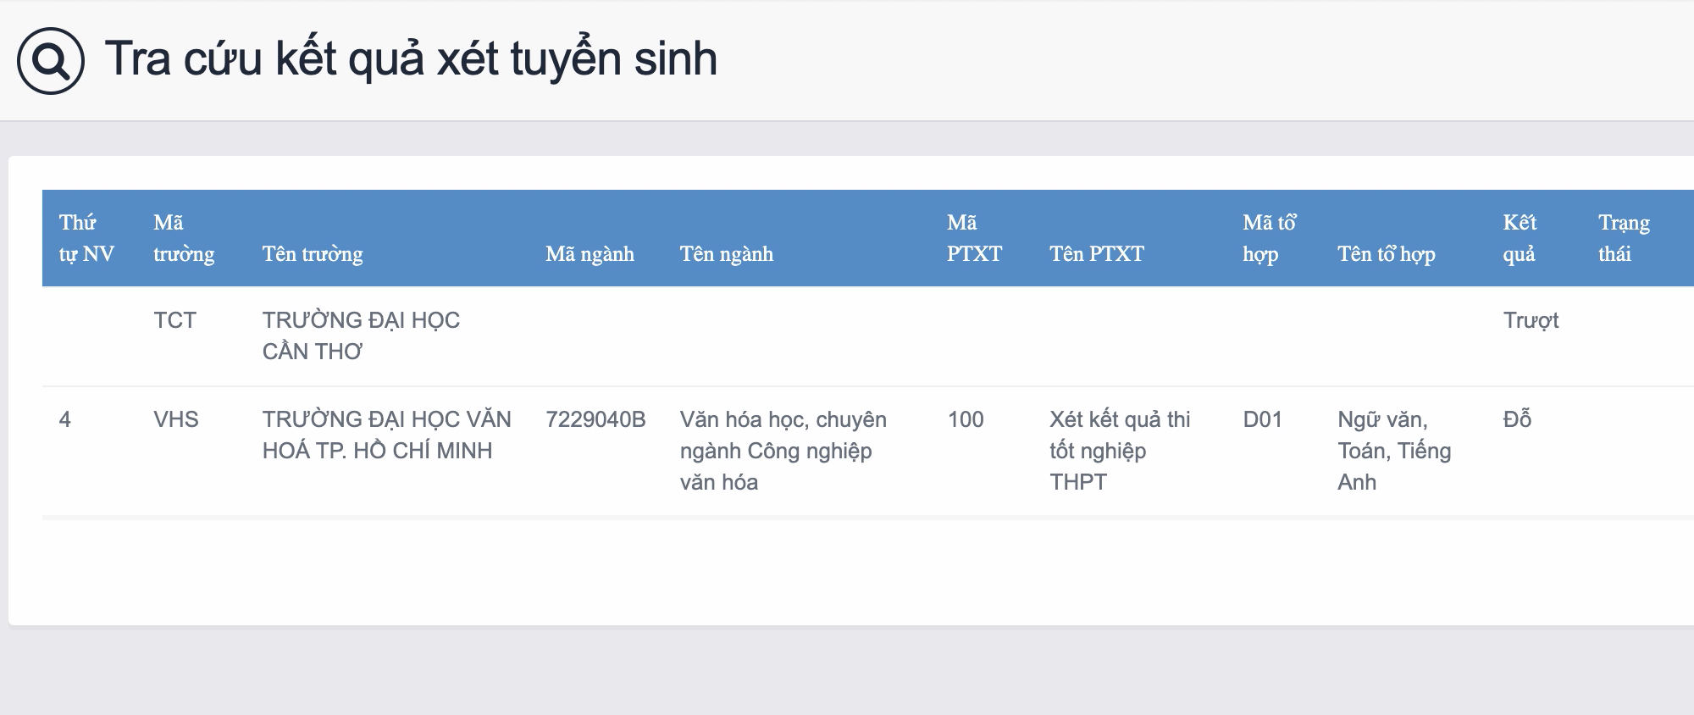This screenshot has height=715, width=1694.
Task: Select the VHS school code cell
Action: click(176, 419)
